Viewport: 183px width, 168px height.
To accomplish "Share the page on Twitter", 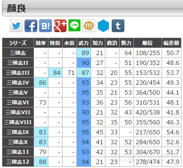I will 16,26.
